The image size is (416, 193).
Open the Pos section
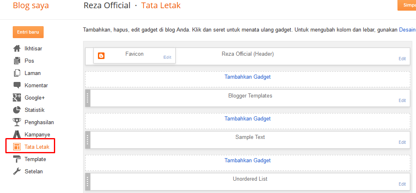point(29,61)
